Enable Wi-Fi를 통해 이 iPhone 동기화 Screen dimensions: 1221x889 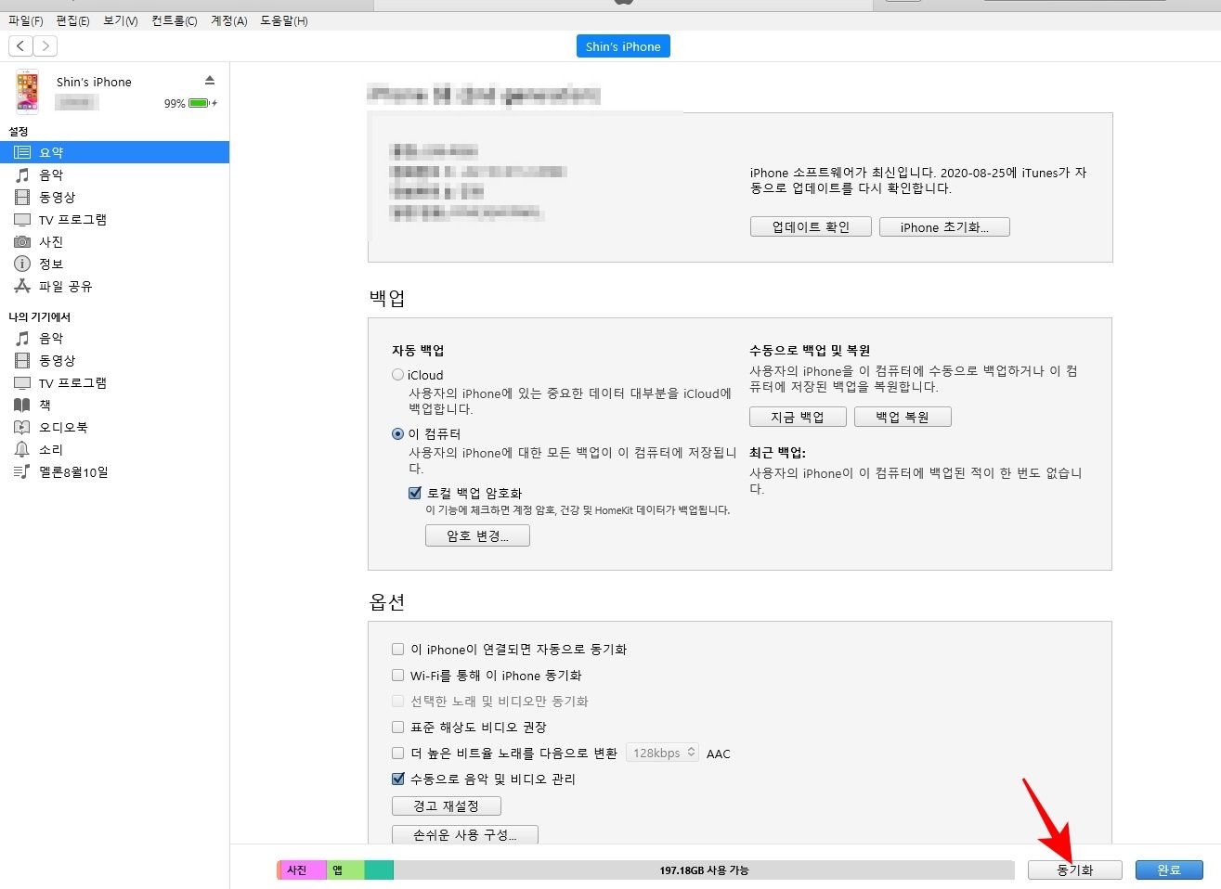click(x=397, y=676)
